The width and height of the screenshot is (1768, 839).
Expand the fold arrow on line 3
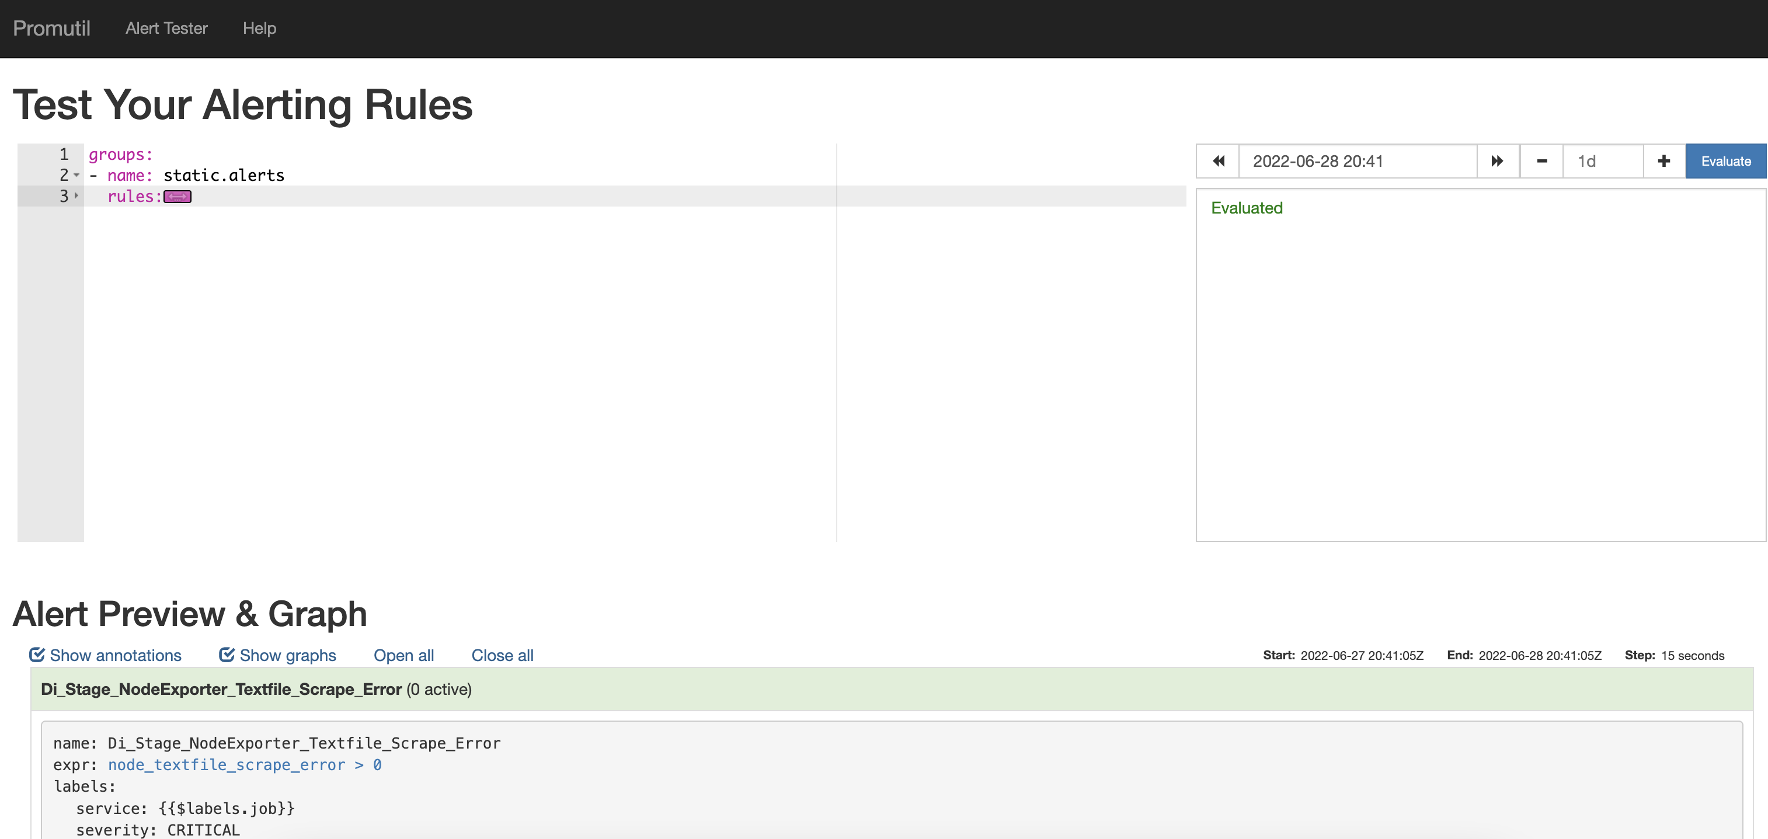(x=76, y=196)
